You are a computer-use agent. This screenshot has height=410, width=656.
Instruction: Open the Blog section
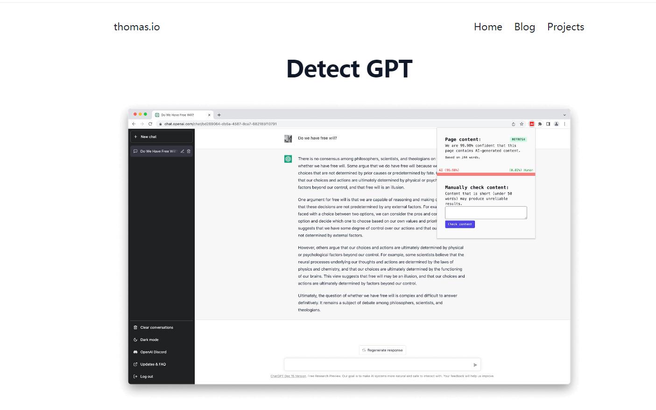click(525, 27)
